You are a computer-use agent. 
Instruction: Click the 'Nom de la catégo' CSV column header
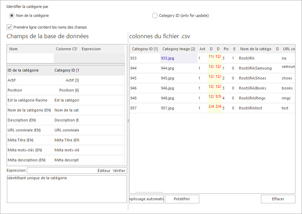pyautogui.click(x=255, y=49)
